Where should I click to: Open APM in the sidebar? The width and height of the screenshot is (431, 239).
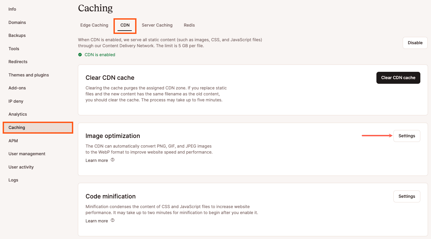[13, 141]
